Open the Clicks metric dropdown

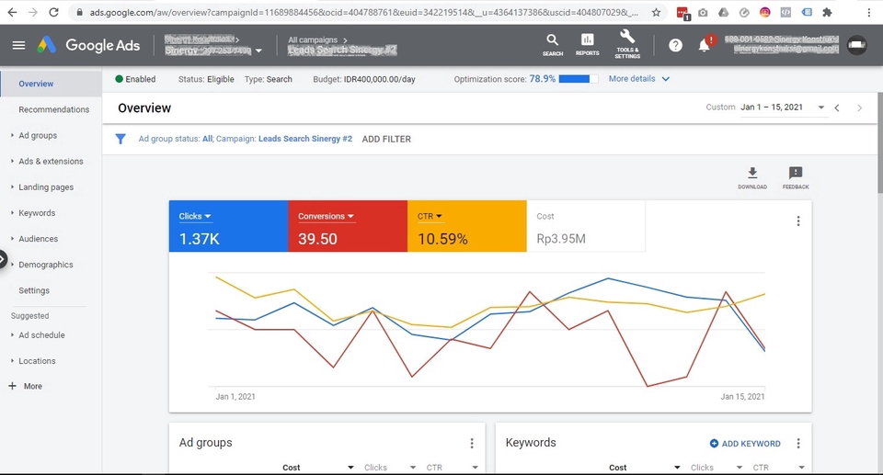pos(195,216)
